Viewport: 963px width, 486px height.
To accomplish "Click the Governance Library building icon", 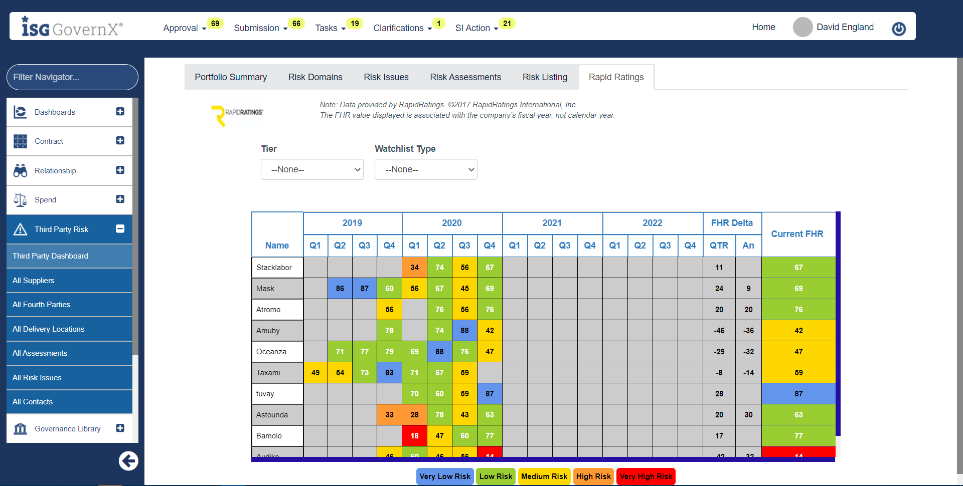I will click(20, 429).
